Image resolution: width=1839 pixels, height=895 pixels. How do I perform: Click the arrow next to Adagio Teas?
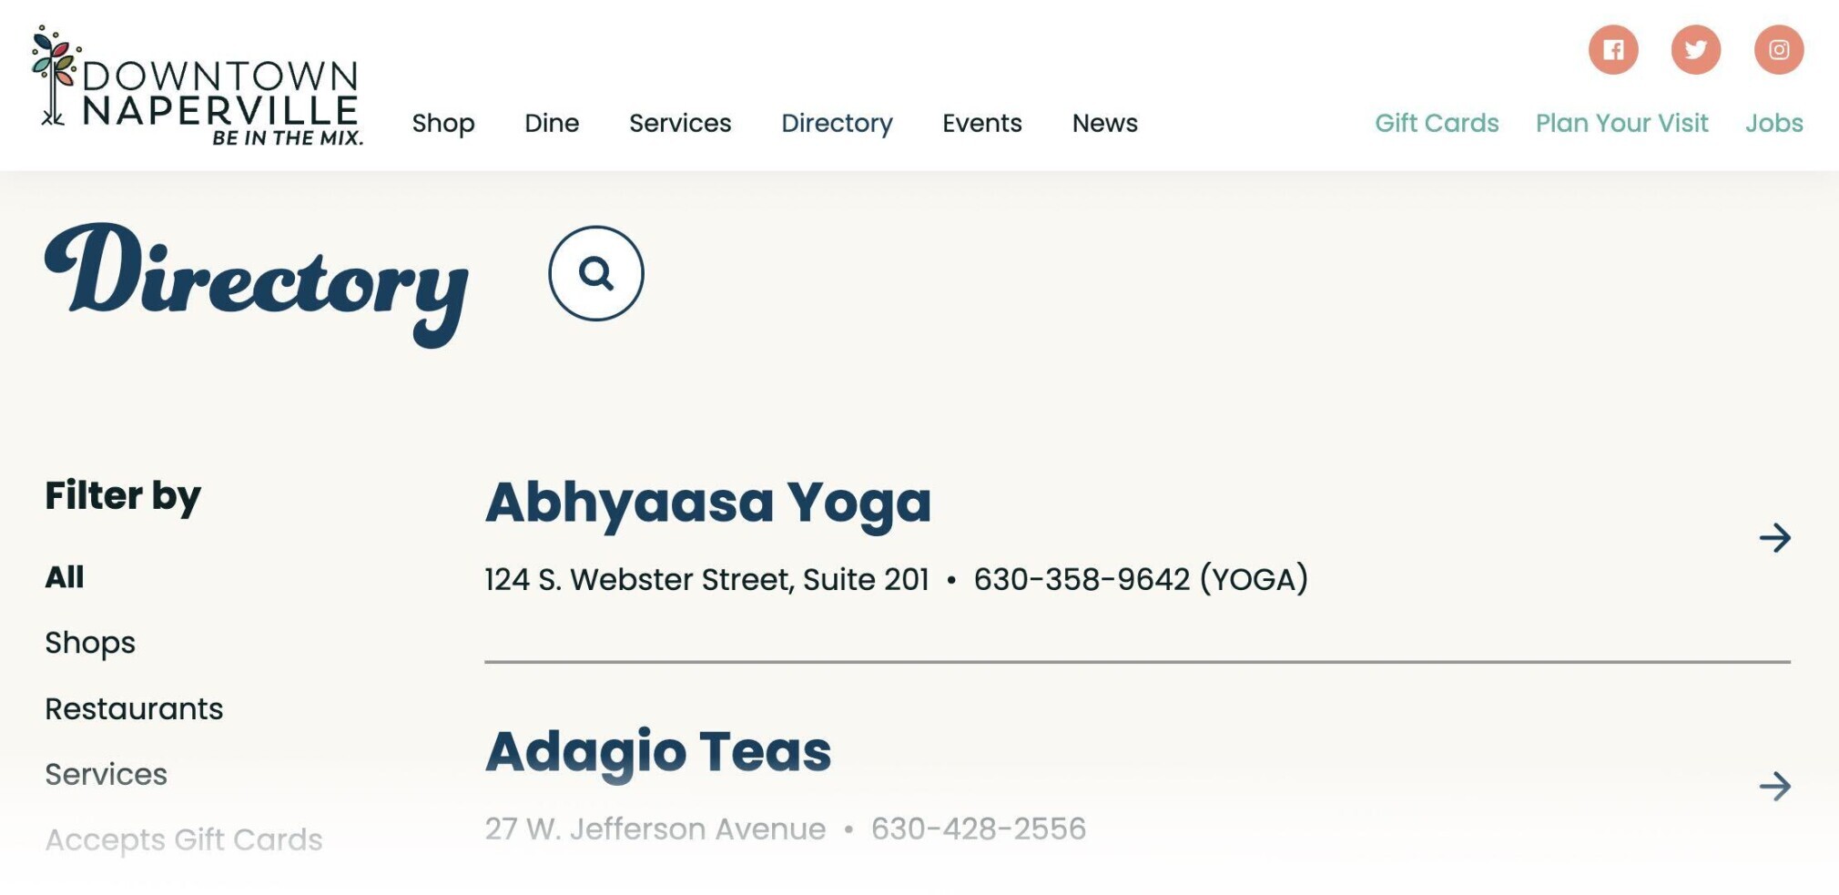1775,786
